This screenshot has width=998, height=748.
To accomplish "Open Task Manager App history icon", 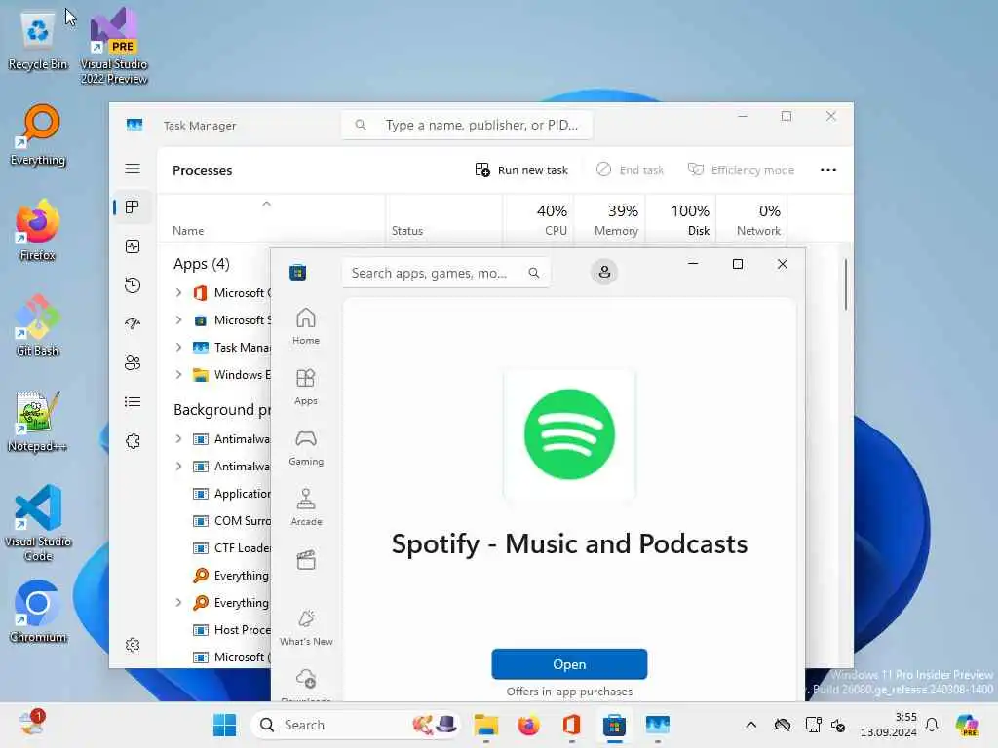I will (x=133, y=285).
